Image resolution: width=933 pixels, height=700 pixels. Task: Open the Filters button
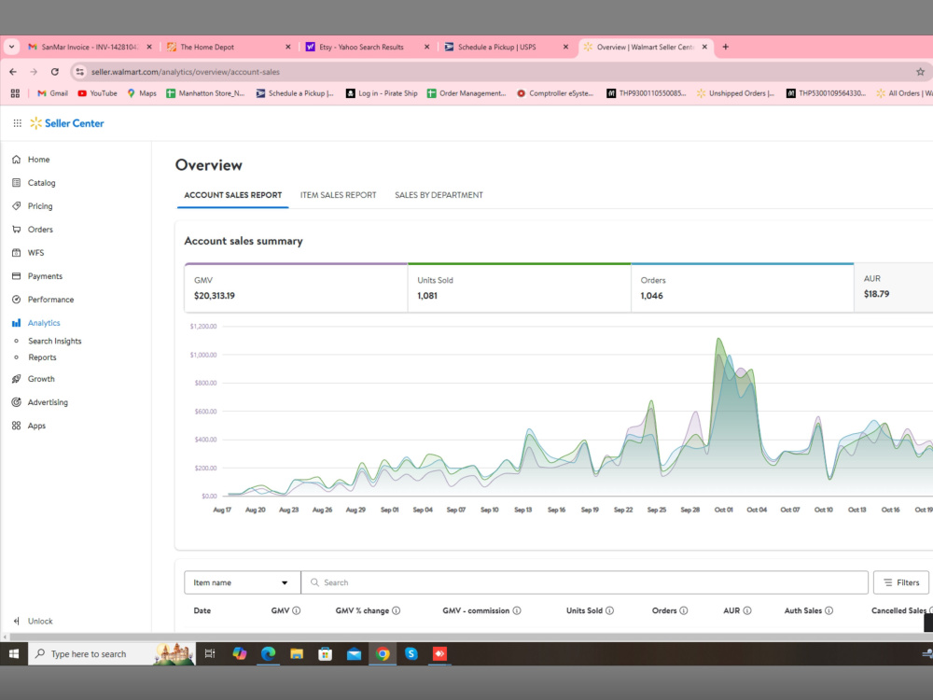pyautogui.click(x=901, y=582)
